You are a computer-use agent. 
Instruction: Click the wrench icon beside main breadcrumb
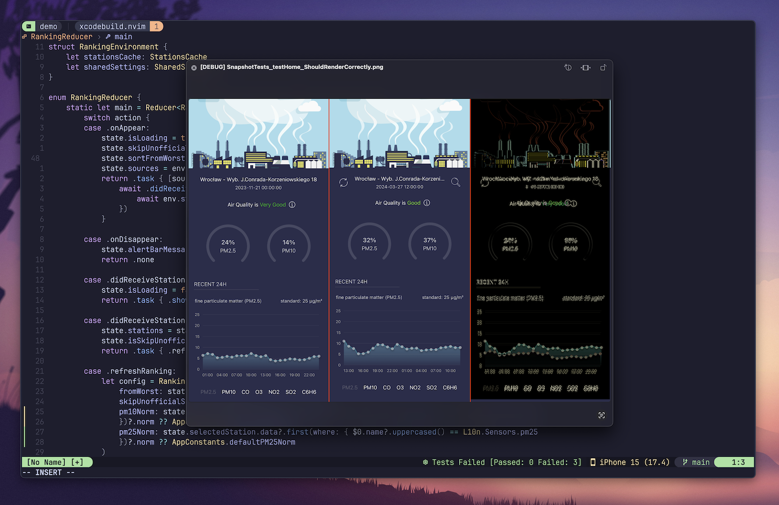tap(108, 36)
